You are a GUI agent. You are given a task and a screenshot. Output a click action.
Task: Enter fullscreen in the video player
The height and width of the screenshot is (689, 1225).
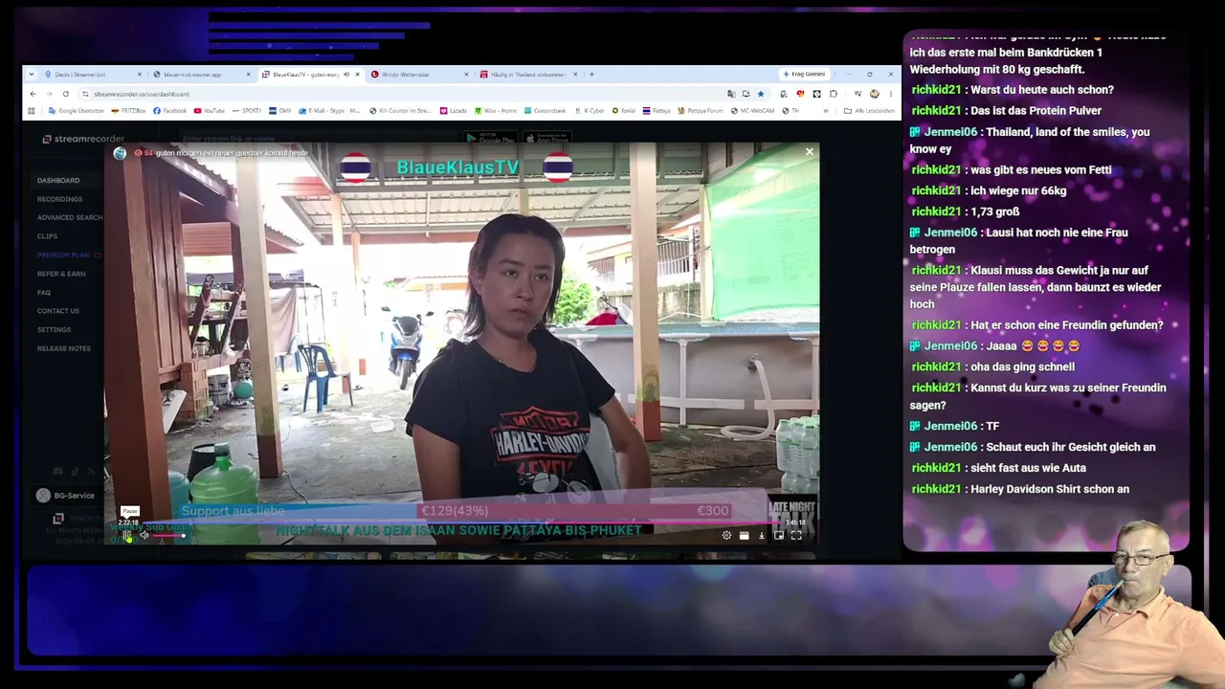pyautogui.click(x=796, y=535)
